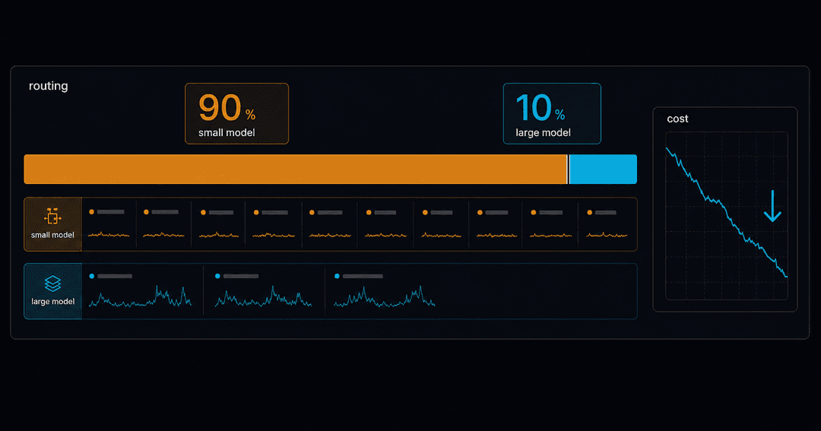Click the cost panel title
The image size is (821, 431).
tap(677, 119)
